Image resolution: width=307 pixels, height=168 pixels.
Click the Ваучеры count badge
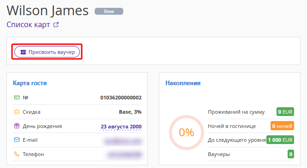coord(291,154)
